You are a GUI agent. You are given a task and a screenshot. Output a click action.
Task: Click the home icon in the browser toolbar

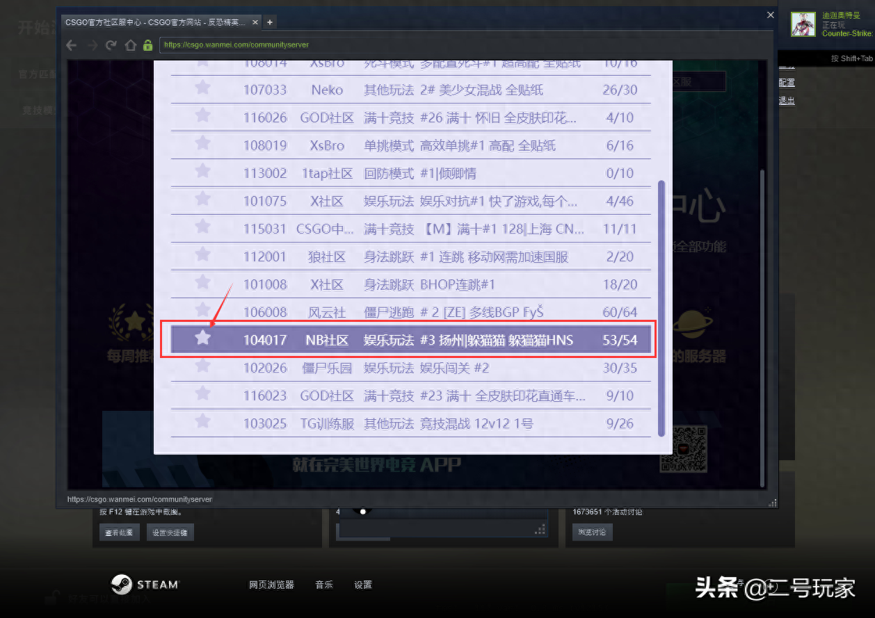point(129,44)
